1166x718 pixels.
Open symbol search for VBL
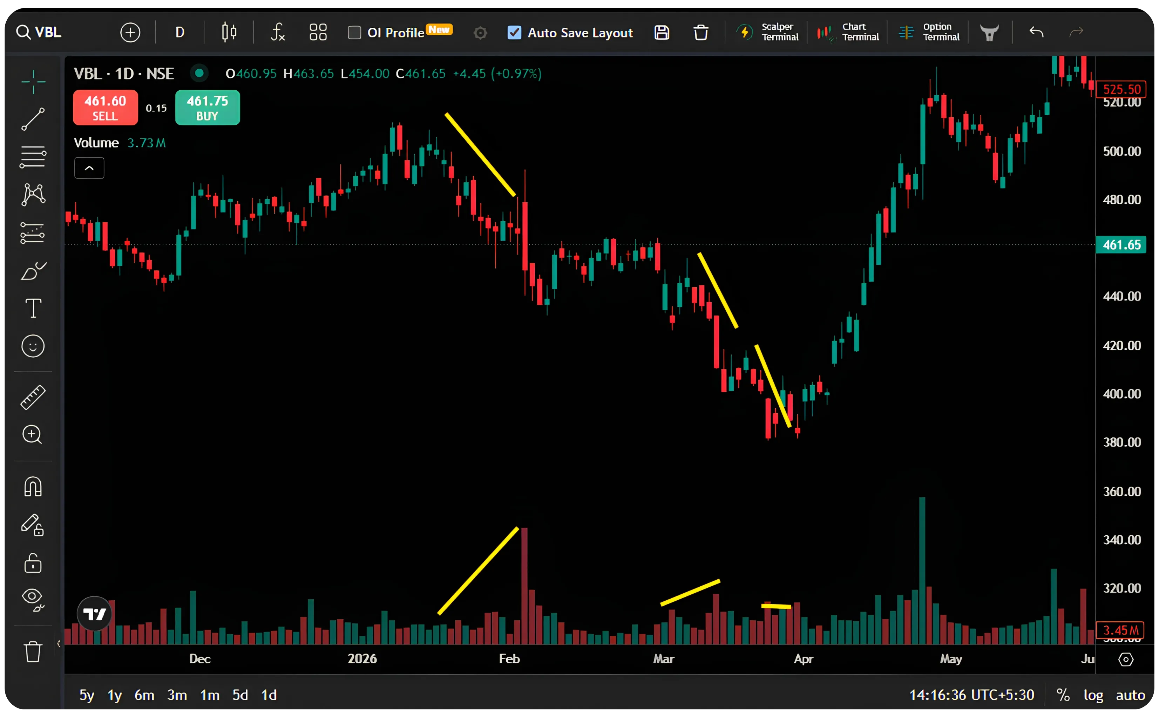[x=40, y=32]
